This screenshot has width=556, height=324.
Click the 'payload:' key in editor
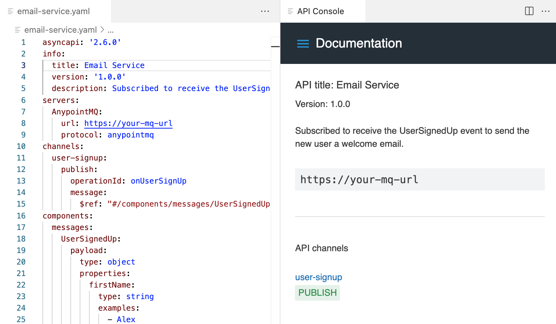(x=89, y=250)
